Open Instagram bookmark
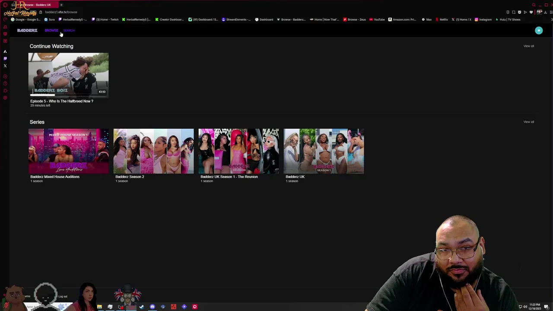The image size is (553, 311). [483, 19]
